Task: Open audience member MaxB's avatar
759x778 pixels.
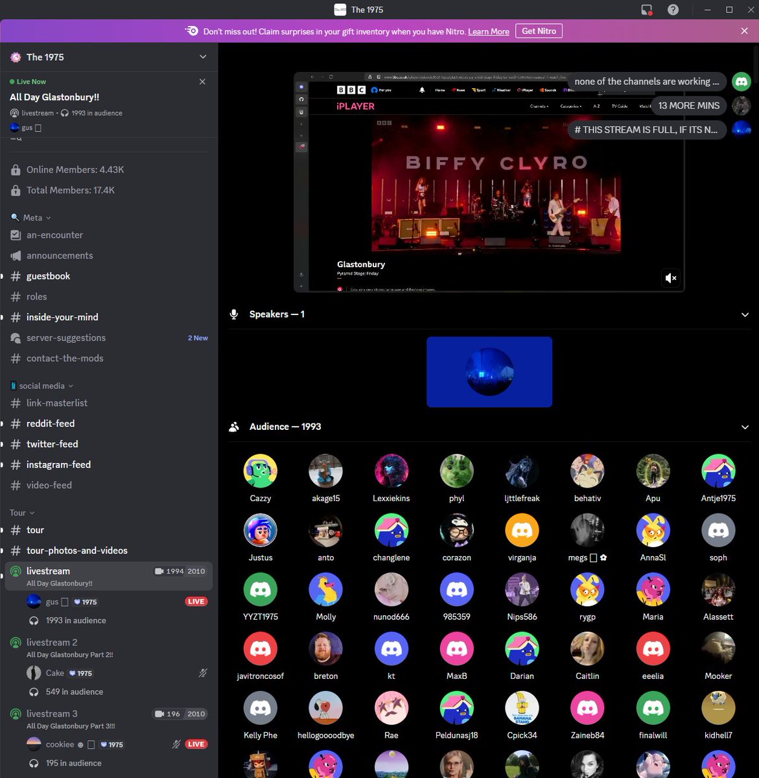Action: pos(457,648)
